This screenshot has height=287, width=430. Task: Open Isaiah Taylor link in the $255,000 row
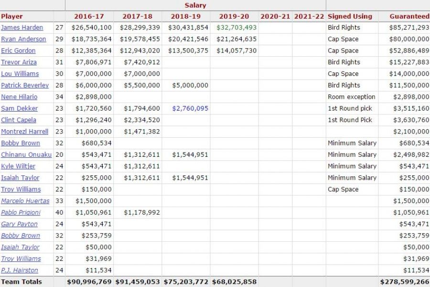(x=20, y=178)
